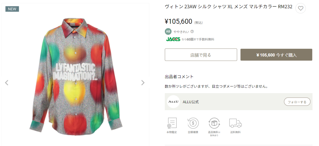Click the 60回まで手数料無料 installment text
319x146 pixels.
198,39
